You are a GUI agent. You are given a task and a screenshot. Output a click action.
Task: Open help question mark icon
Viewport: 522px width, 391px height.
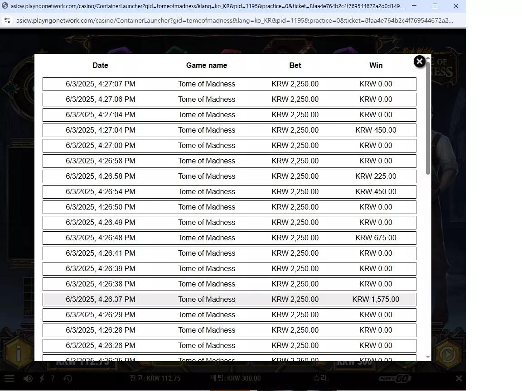point(53,378)
